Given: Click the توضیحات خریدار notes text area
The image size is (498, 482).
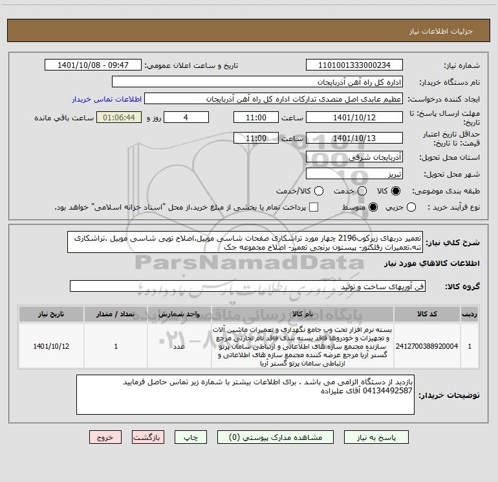Looking at the screenshot, I should (x=245, y=395).
